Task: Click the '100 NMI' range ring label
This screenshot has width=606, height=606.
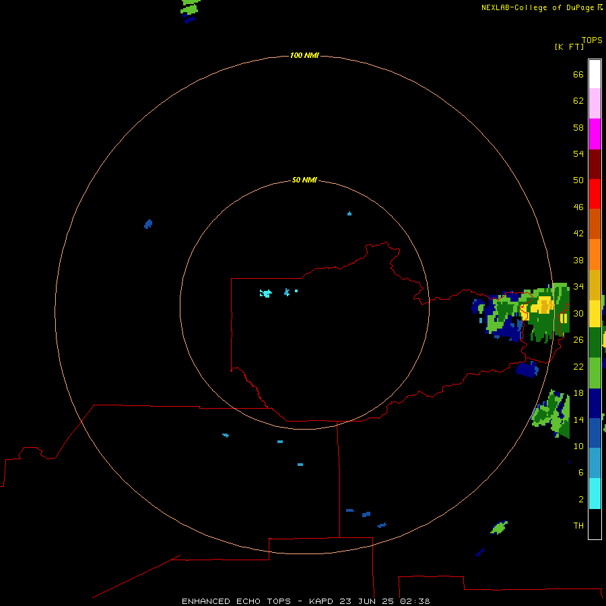Action: pyautogui.click(x=304, y=55)
